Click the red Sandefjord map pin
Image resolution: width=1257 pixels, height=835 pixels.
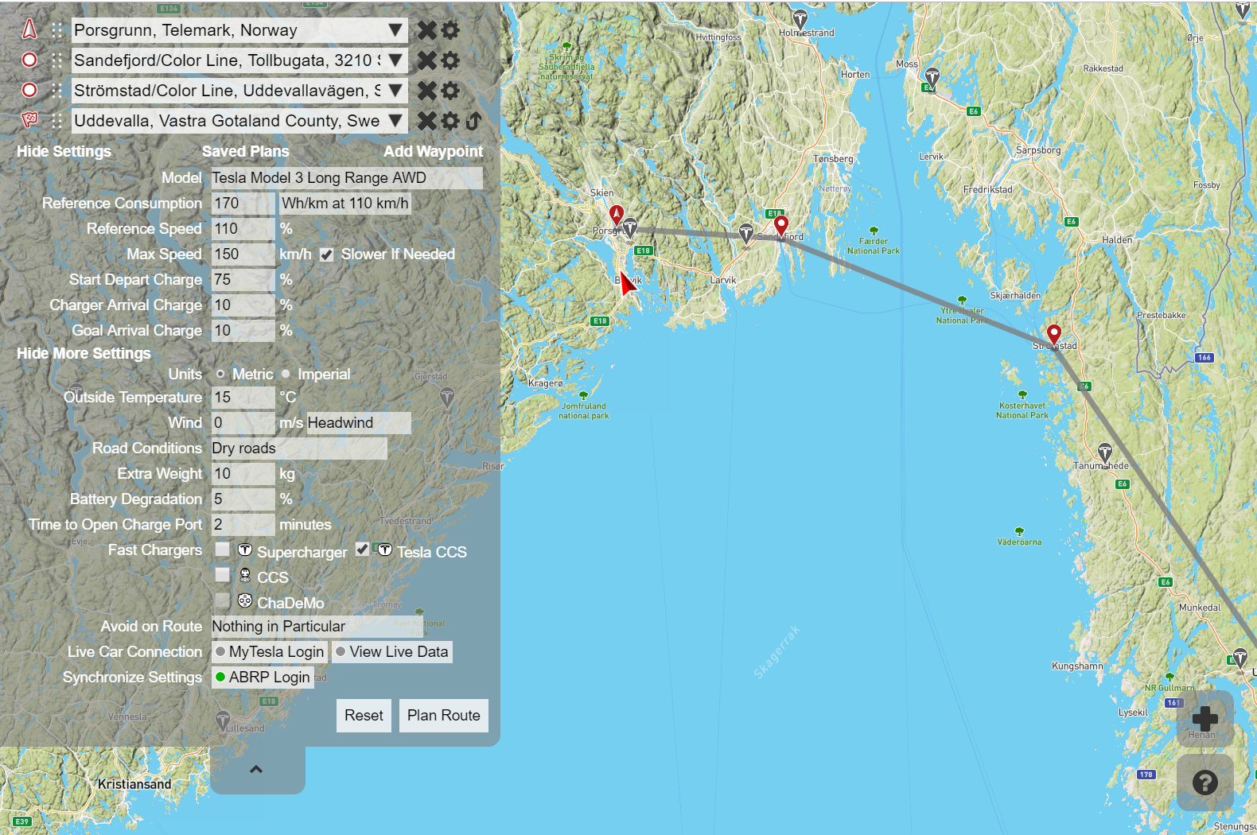(781, 226)
